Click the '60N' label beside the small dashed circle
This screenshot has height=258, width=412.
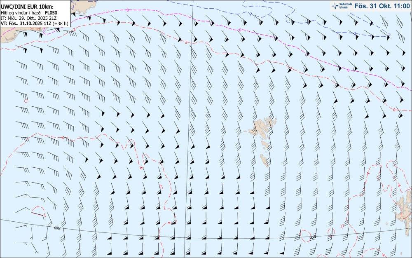pyautogui.click(x=312, y=237)
